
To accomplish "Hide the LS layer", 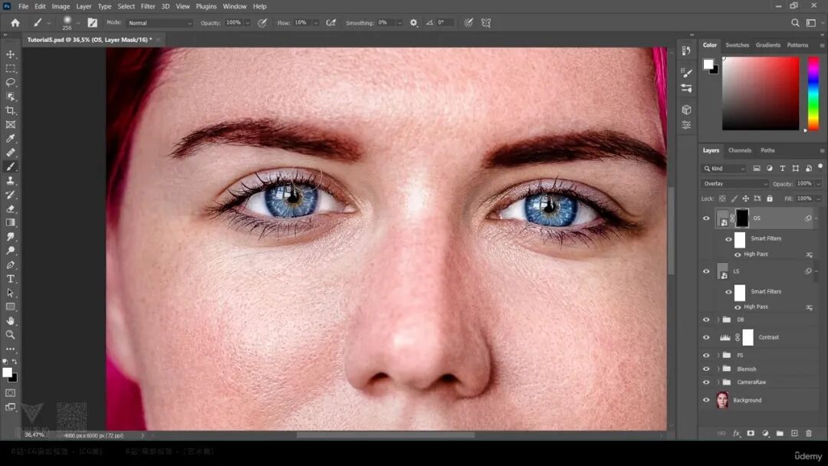I will click(706, 271).
